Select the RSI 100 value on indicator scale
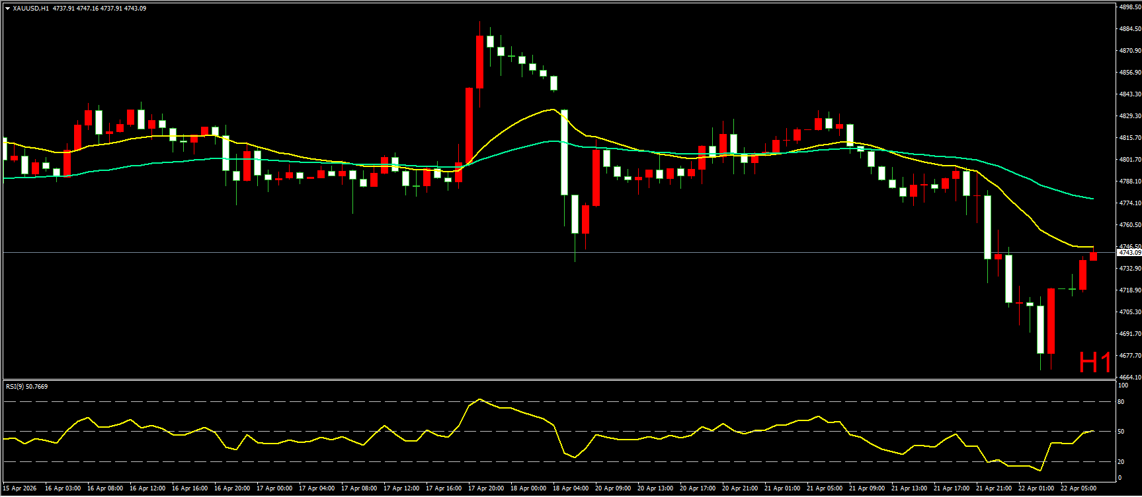This screenshot has width=1142, height=497. click(x=1122, y=385)
